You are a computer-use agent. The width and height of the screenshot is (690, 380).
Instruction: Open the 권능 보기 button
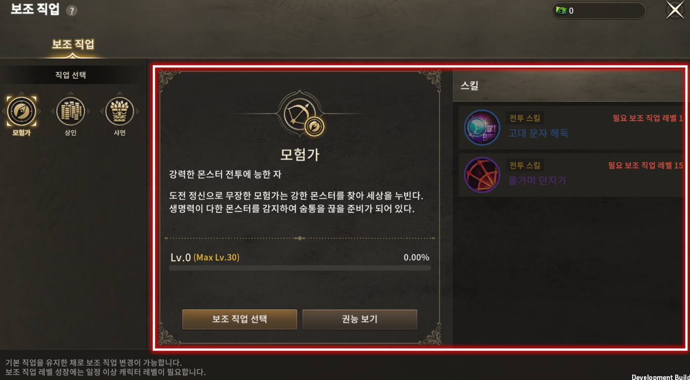click(x=359, y=319)
